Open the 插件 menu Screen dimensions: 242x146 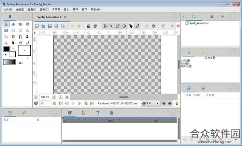[75, 9]
